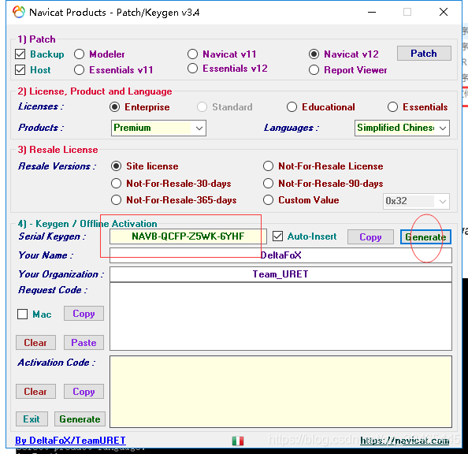Click the Italian flag icon at bottom
Image resolution: width=468 pixels, height=454 pixels.
238,441
